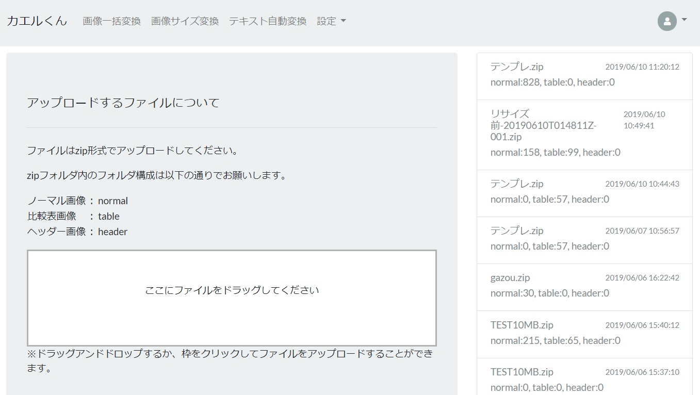700x395 pixels.
Task: Open the リサイズ前-20190610T014811Z-001.zip history entry
Action: (x=543, y=126)
